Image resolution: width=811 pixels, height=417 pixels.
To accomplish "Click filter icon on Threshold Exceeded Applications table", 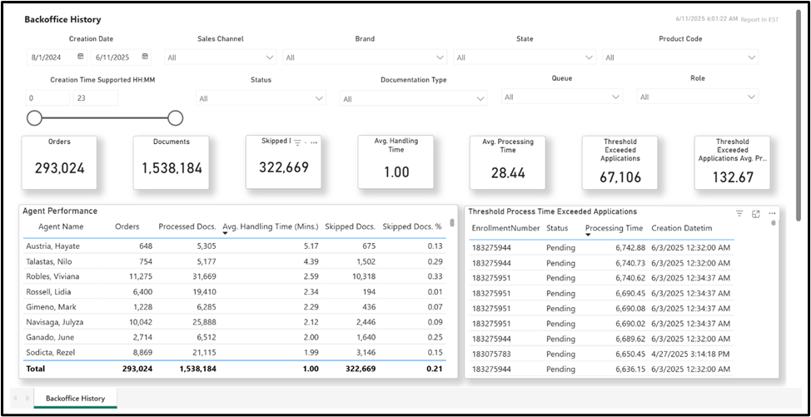I will pos(739,213).
